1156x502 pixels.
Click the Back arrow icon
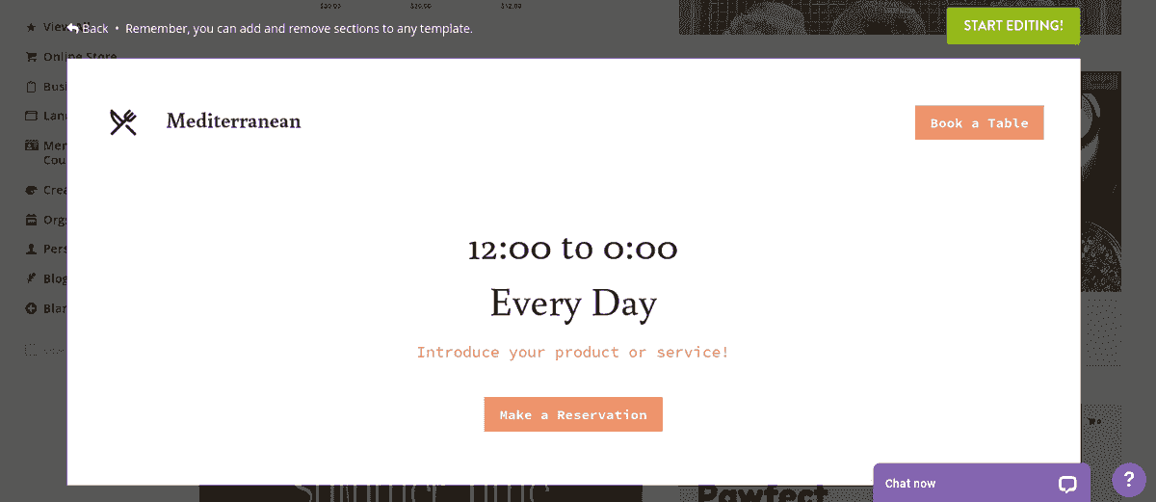(x=73, y=28)
